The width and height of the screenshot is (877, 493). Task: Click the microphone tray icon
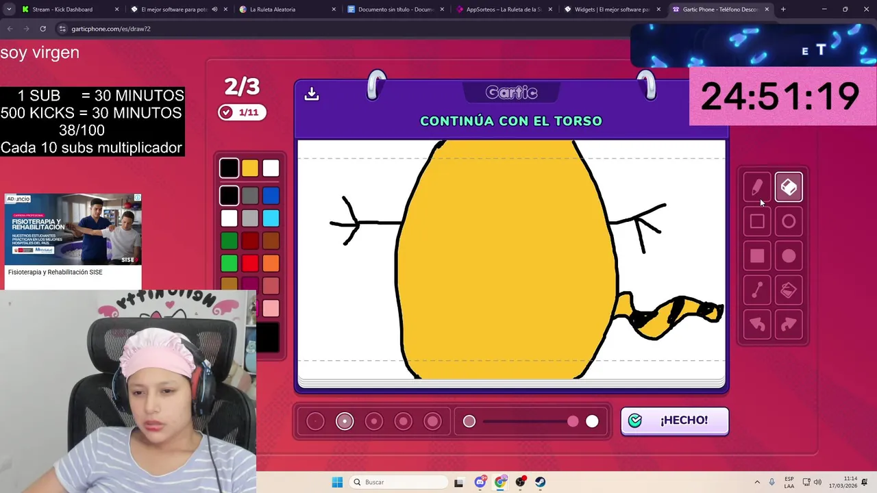(772, 482)
